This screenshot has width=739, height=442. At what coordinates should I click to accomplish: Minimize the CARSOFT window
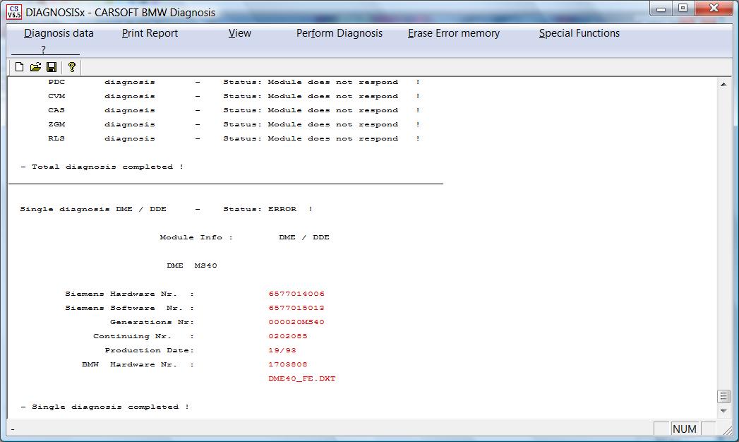pos(661,8)
